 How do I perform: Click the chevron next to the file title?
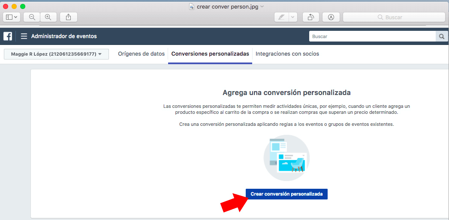click(262, 6)
